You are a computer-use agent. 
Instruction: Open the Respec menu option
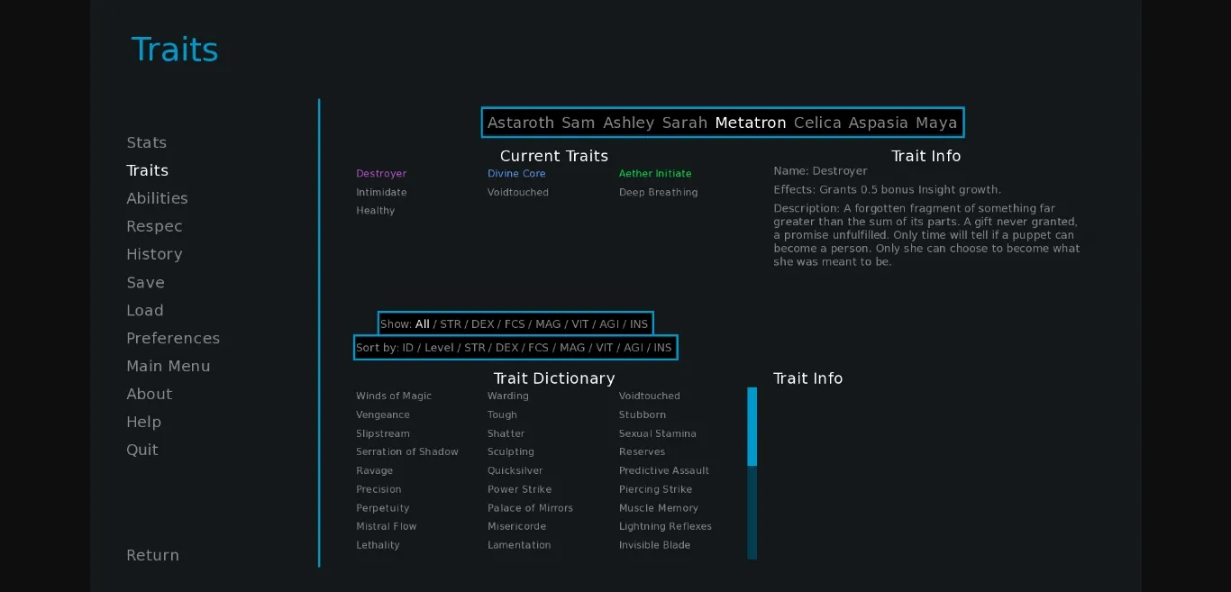pyautogui.click(x=154, y=226)
